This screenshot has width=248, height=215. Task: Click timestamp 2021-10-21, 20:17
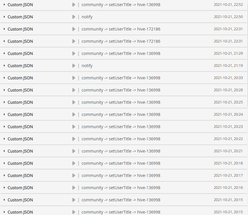(228, 175)
